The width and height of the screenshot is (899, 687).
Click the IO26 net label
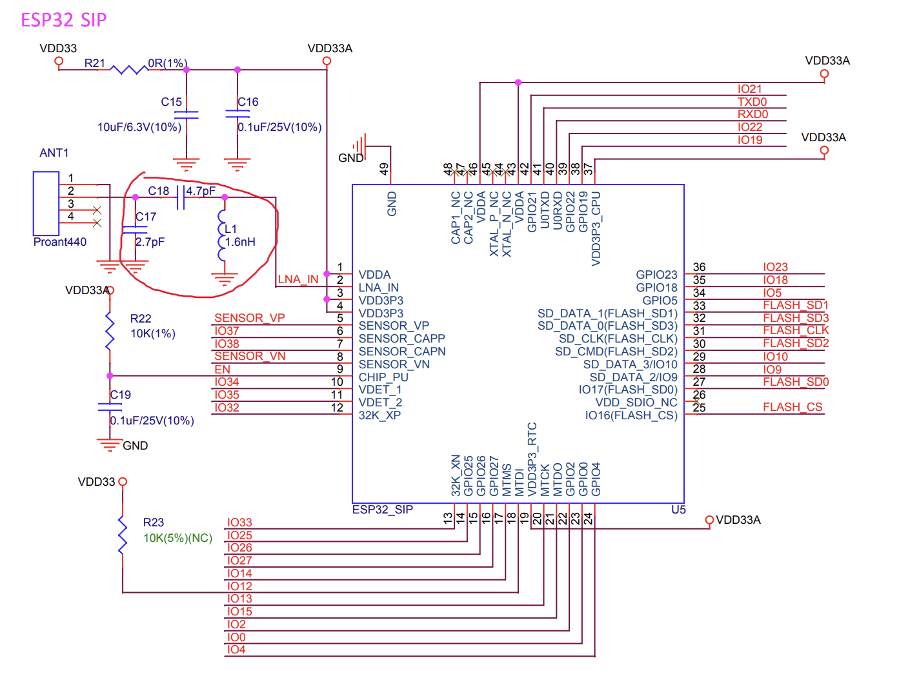tap(239, 548)
